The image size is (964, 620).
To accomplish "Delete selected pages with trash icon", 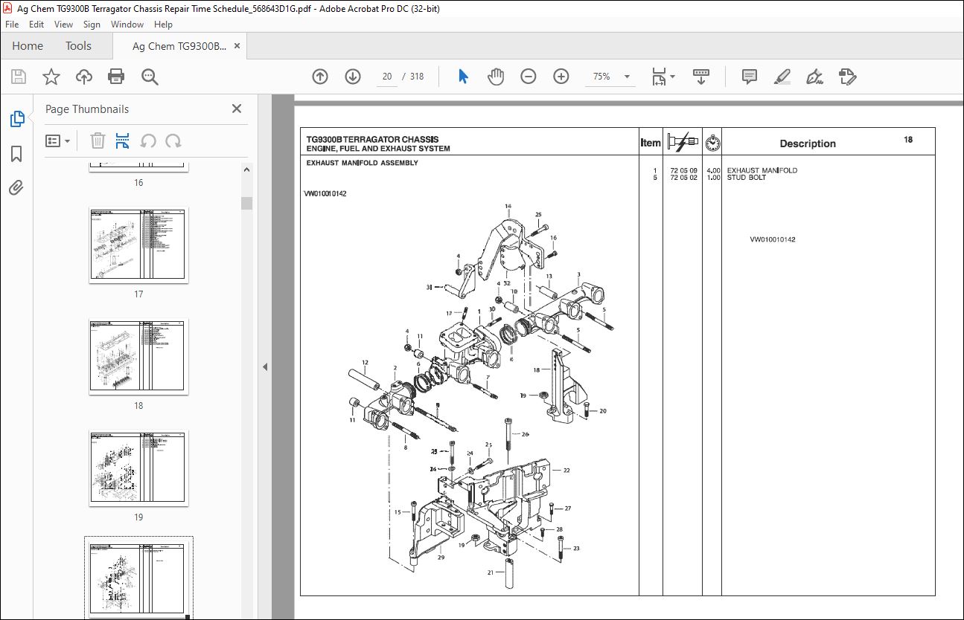I will 98,141.
